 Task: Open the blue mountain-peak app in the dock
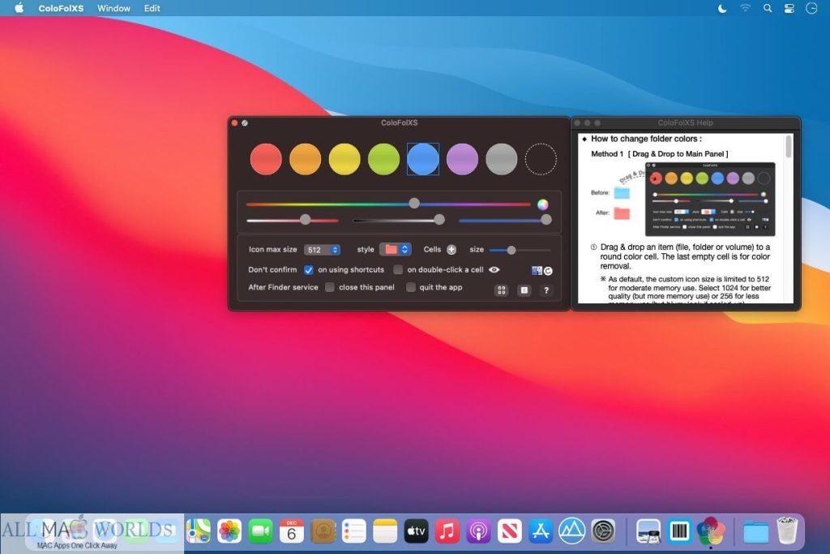tap(571, 531)
